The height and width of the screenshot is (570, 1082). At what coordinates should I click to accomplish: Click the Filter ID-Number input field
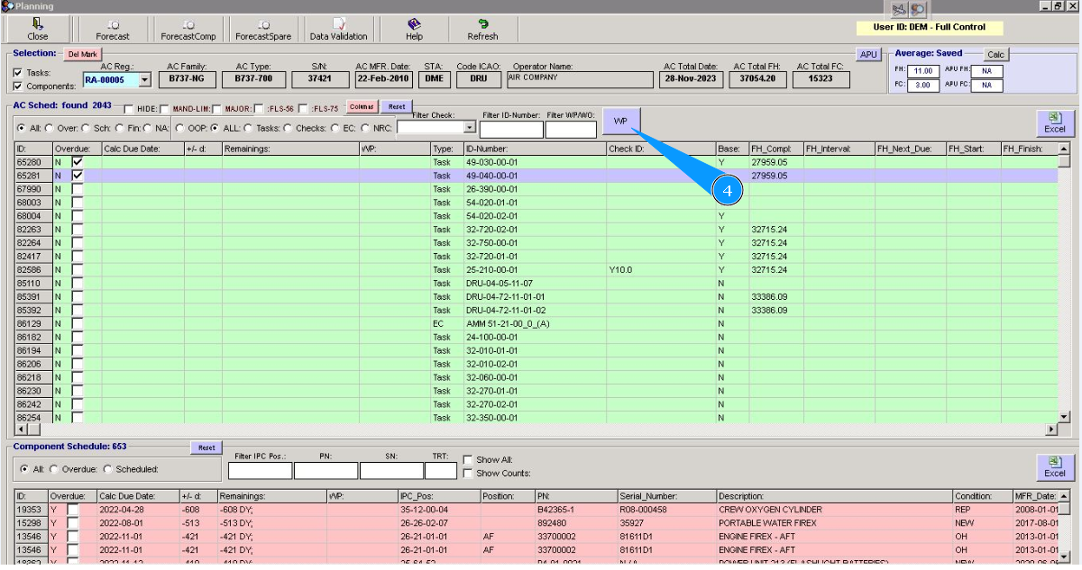coord(510,130)
